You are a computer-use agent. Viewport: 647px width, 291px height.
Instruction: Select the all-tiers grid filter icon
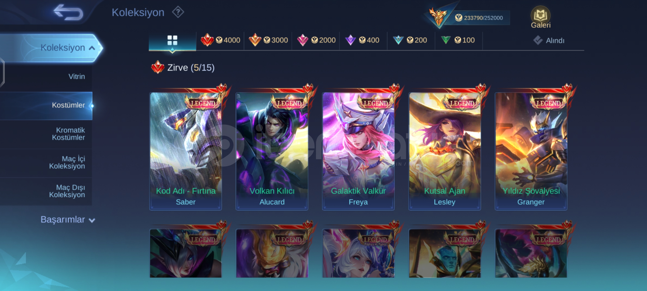click(x=172, y=40)
